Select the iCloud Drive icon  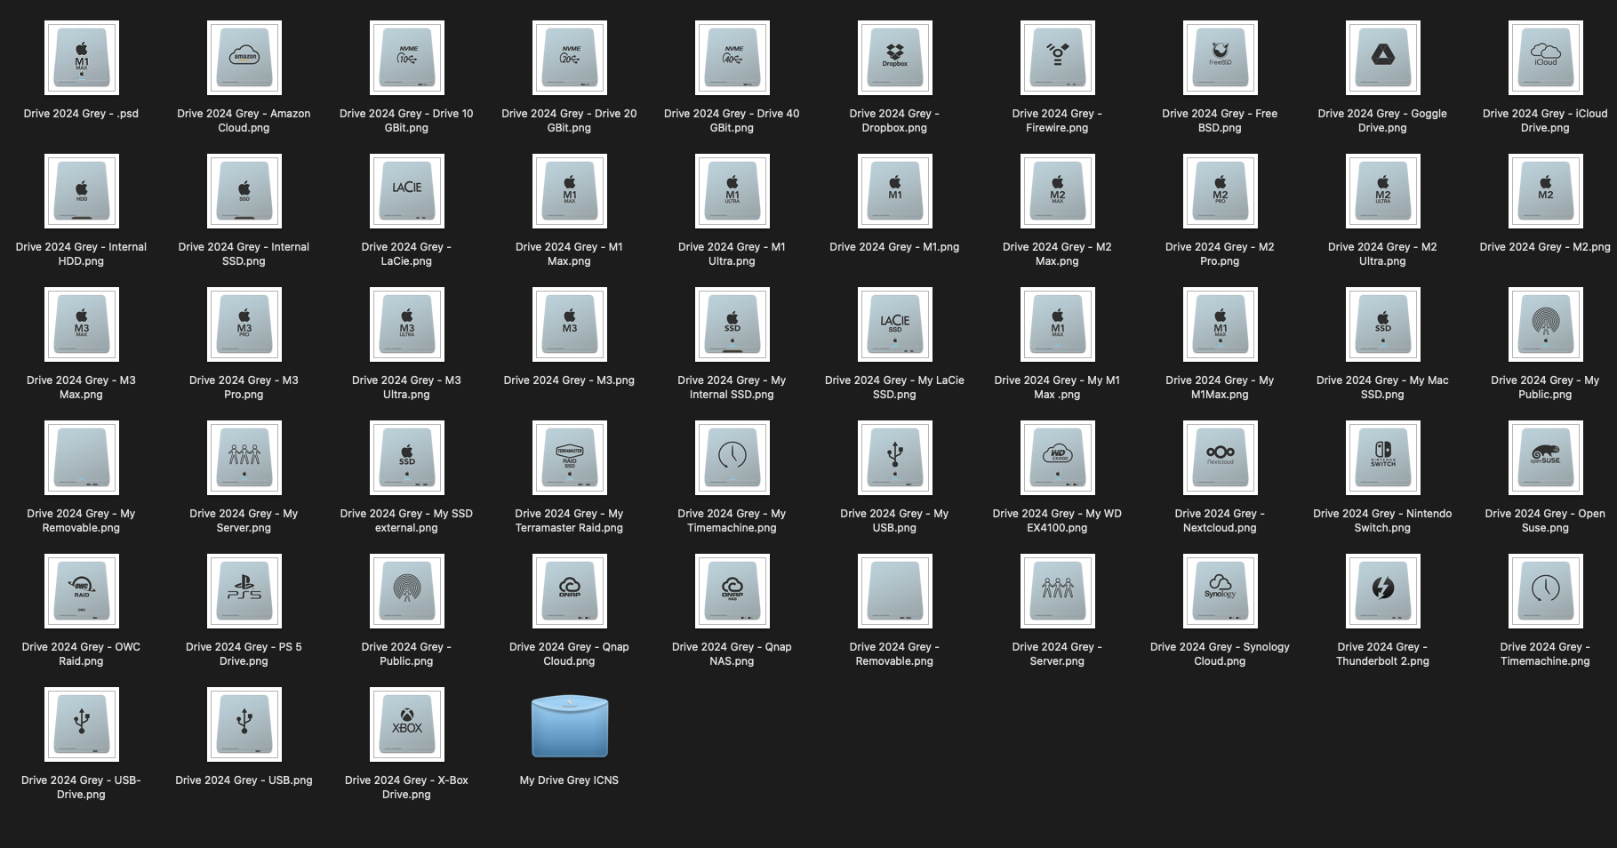1545,58
